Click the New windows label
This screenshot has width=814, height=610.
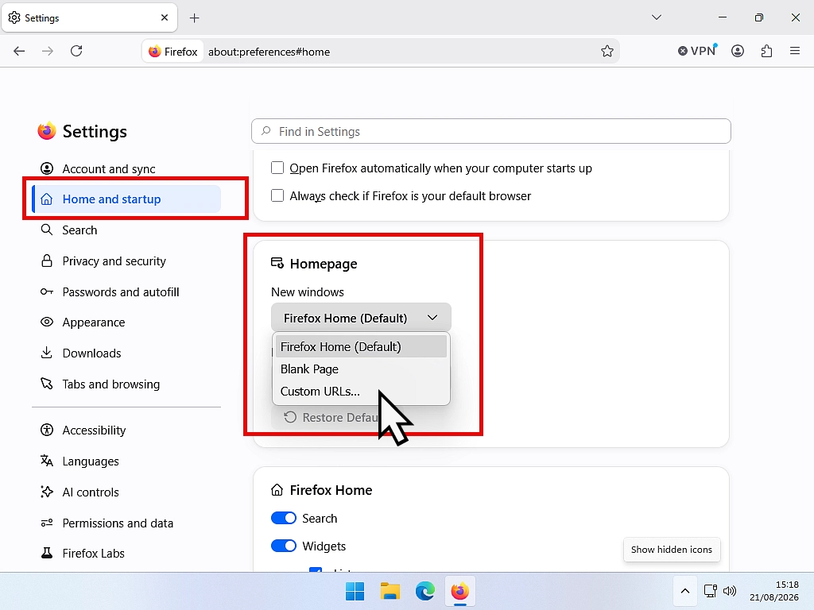click(x=308, y=292)
